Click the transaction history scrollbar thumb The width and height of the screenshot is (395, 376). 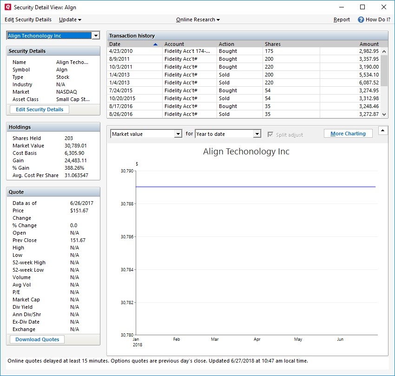point(384,70)
